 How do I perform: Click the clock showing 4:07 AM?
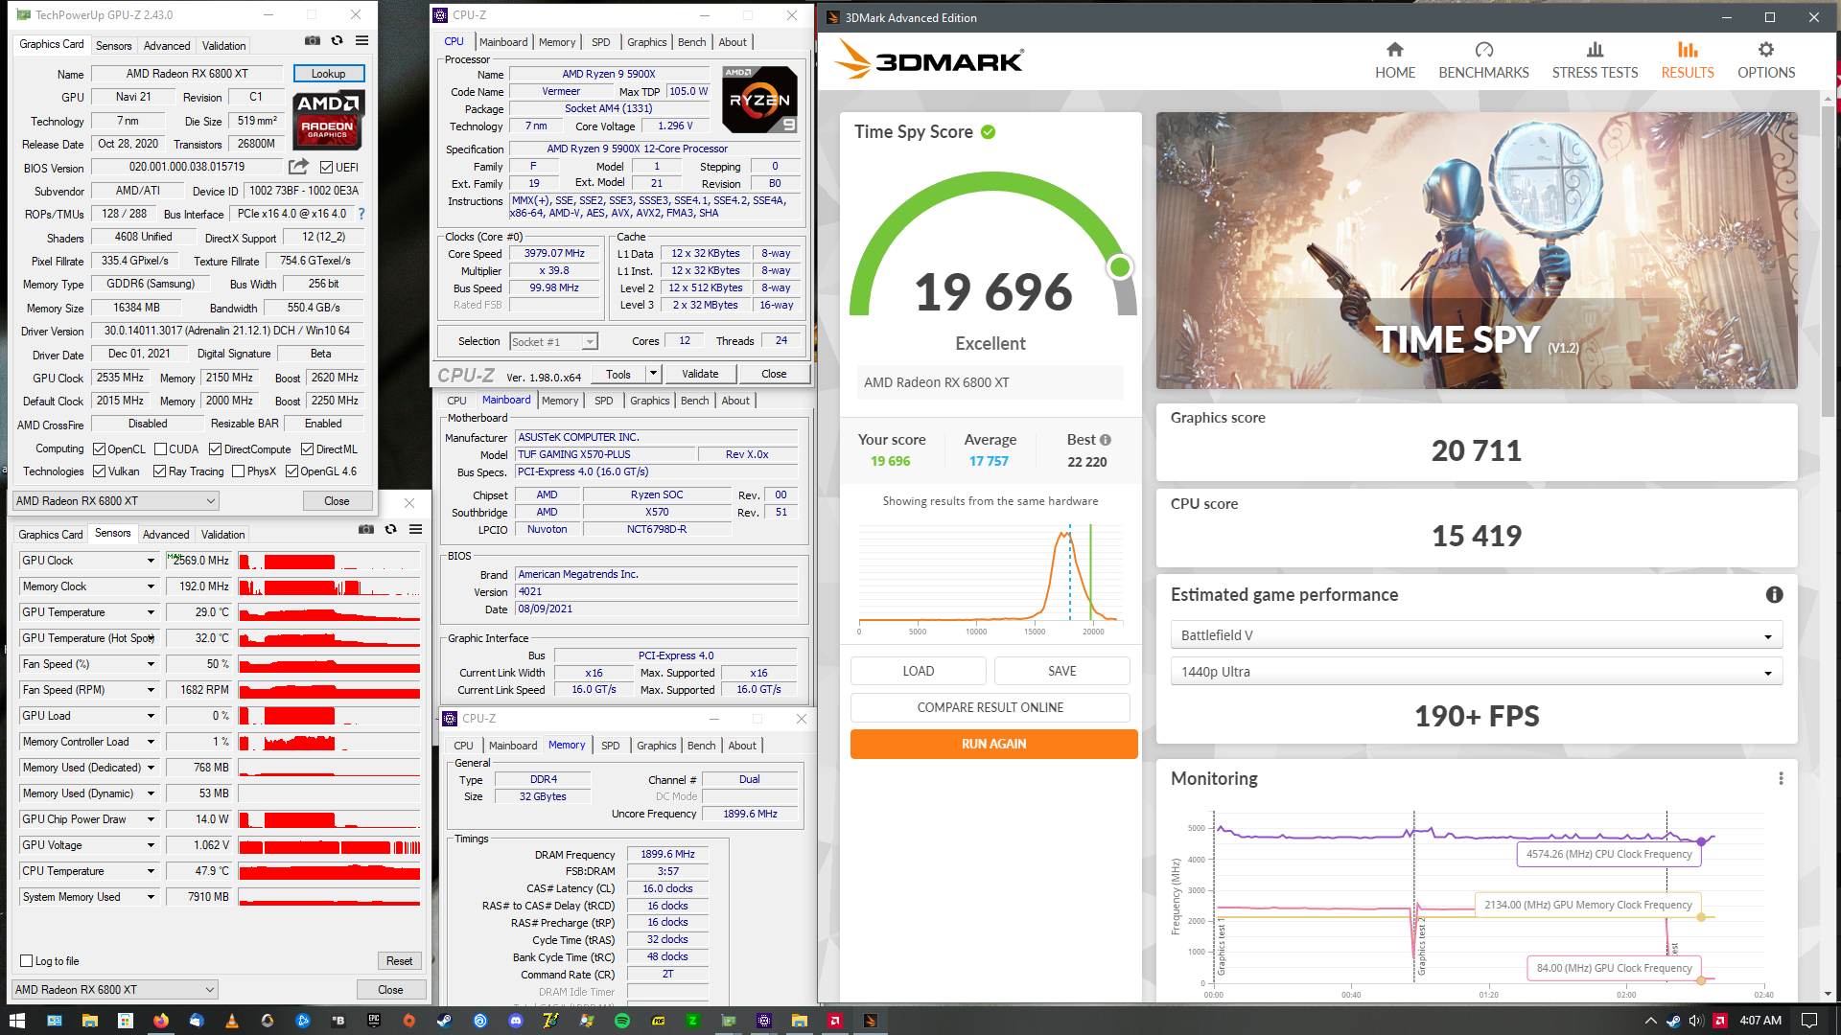[1760, 1021]
